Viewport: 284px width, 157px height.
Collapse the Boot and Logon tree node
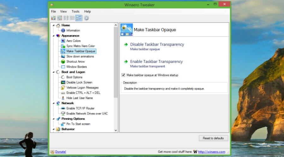tap(54, 72)
